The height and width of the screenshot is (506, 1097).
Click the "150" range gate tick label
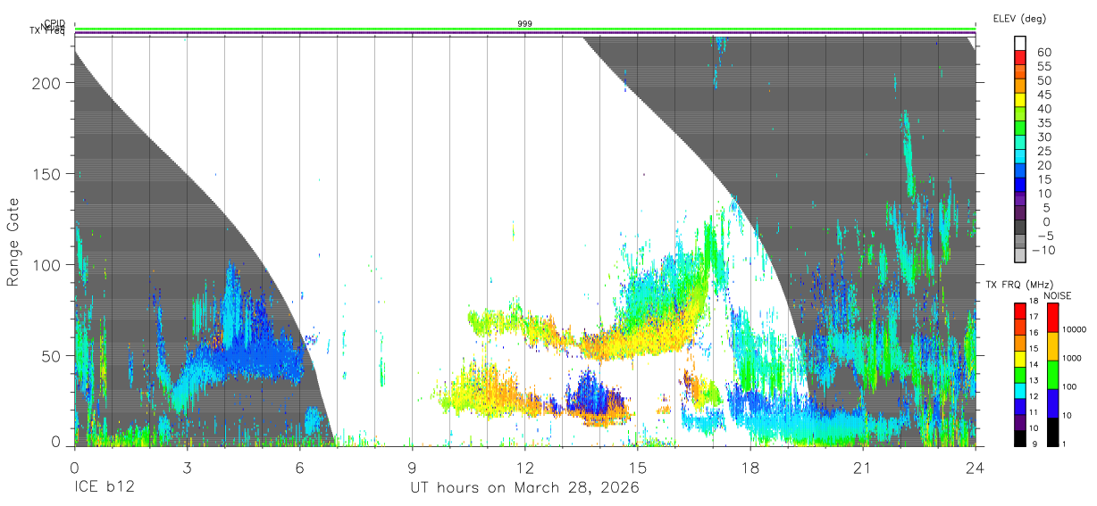[47, 174]
